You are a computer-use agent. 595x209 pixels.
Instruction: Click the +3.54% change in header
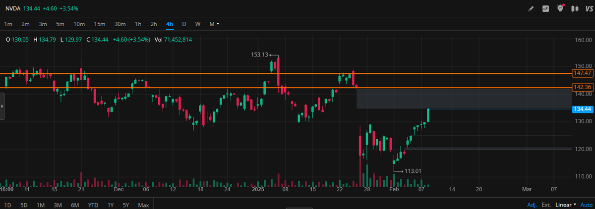69,8
